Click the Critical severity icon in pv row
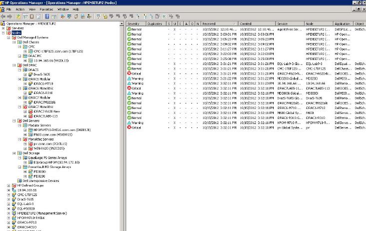 coord(129,127)
